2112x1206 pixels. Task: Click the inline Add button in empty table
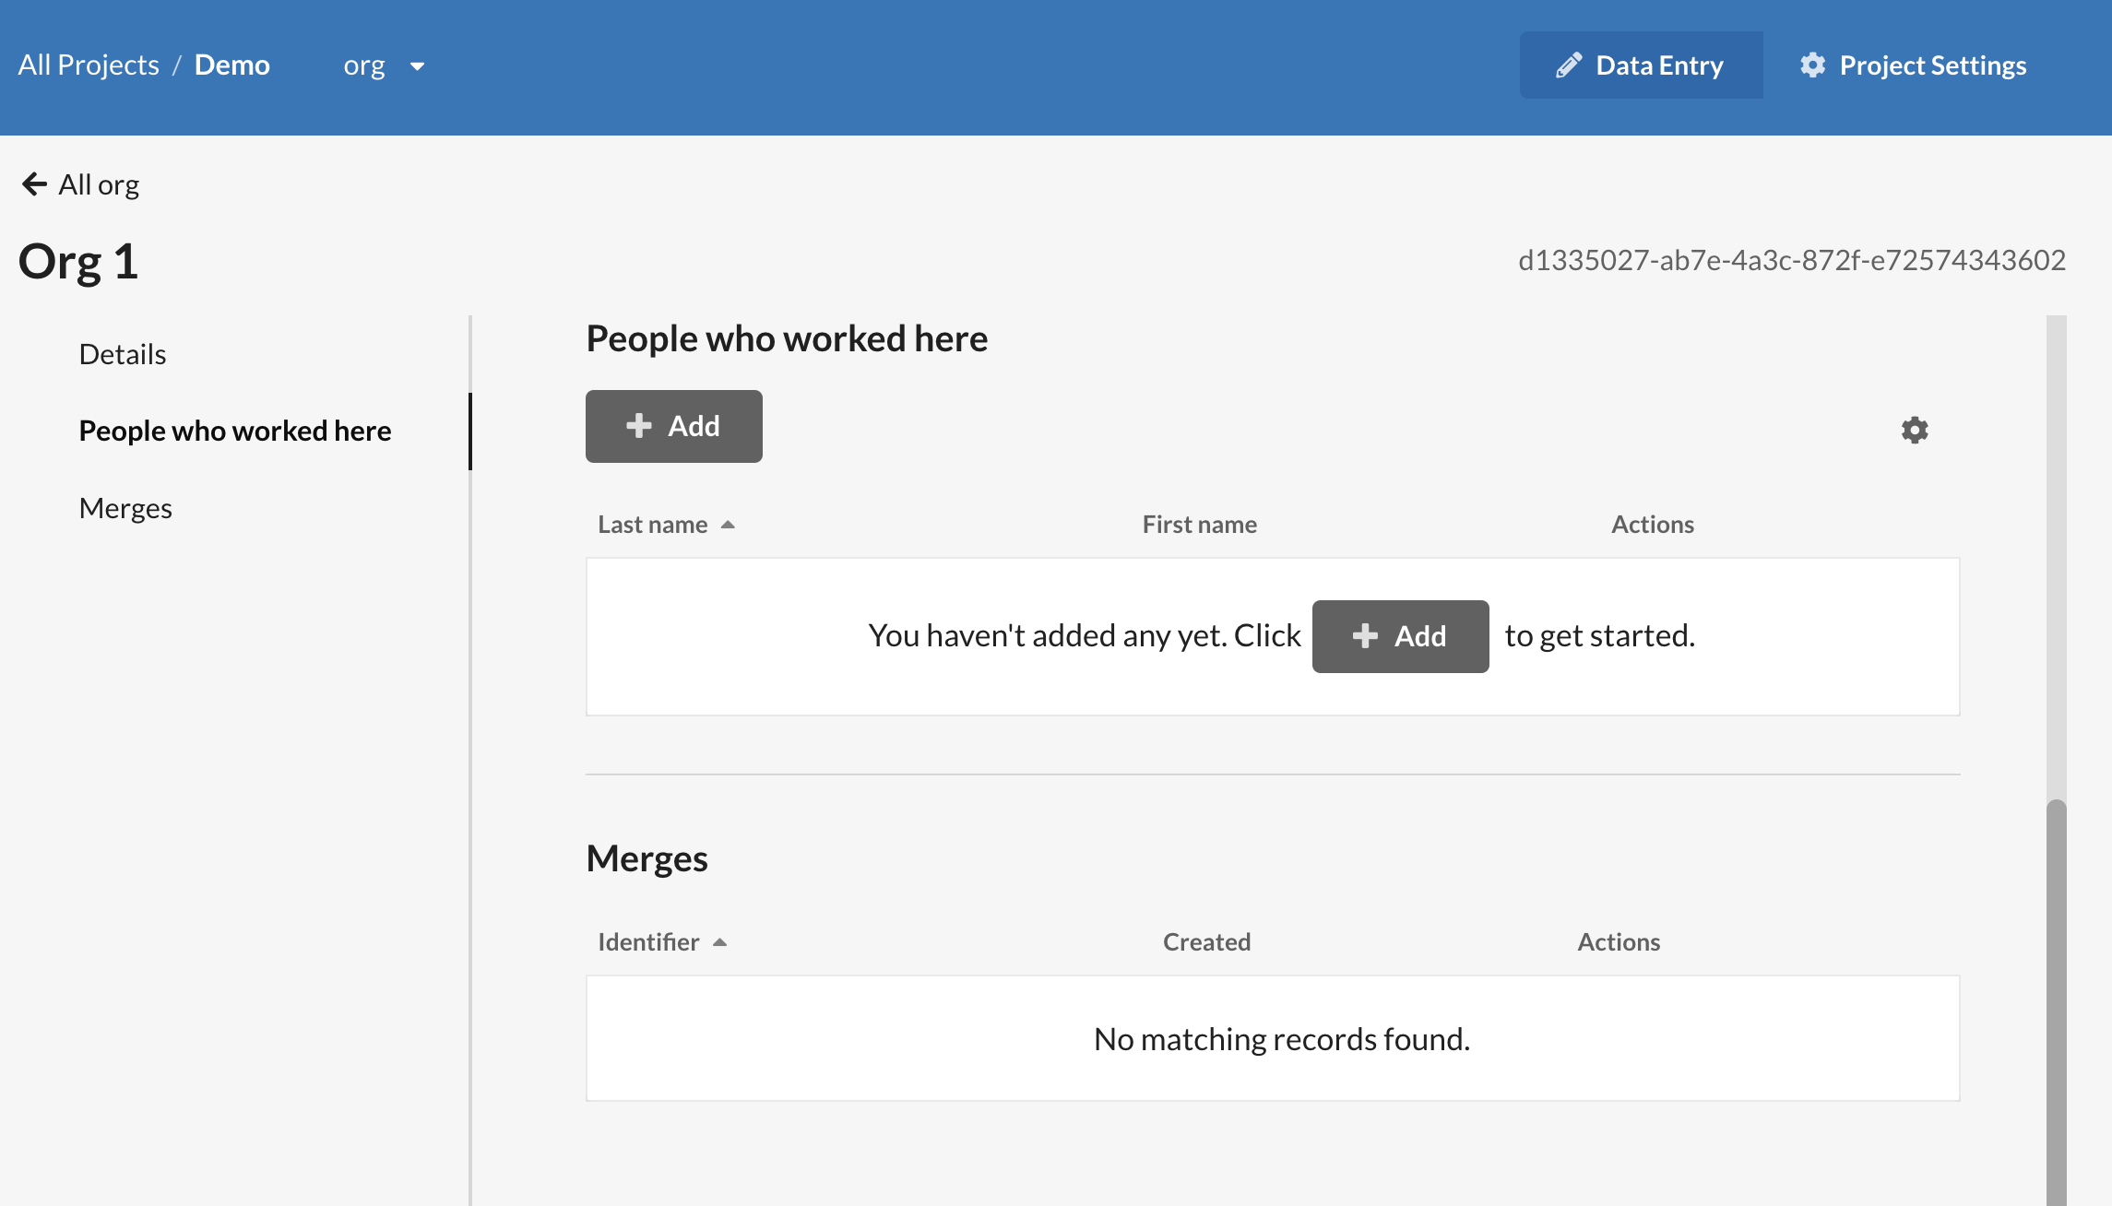pos(1400,636)
